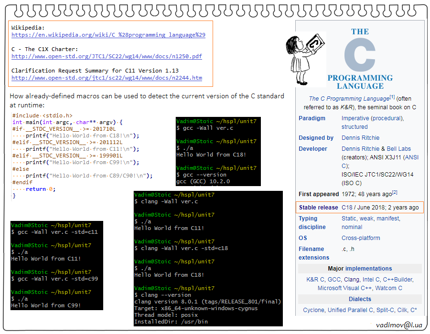Open the Clang implementation link
This screenshot has height=334, width=430.
(x=352, y=280)
